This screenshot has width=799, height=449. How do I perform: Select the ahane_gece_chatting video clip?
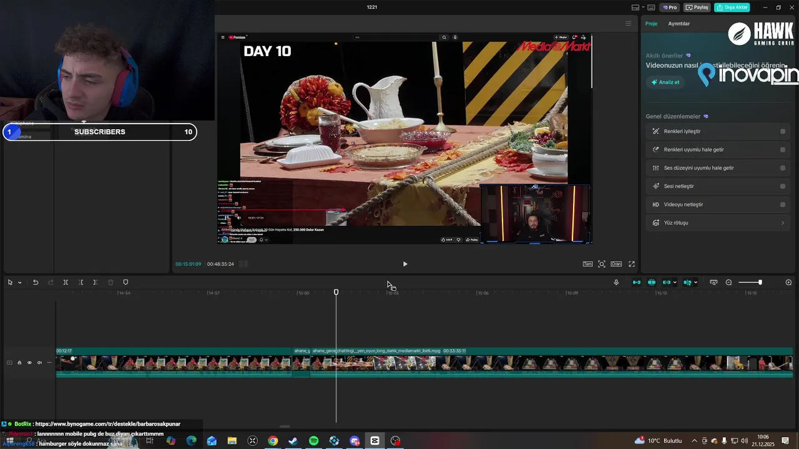coord(552,362)
